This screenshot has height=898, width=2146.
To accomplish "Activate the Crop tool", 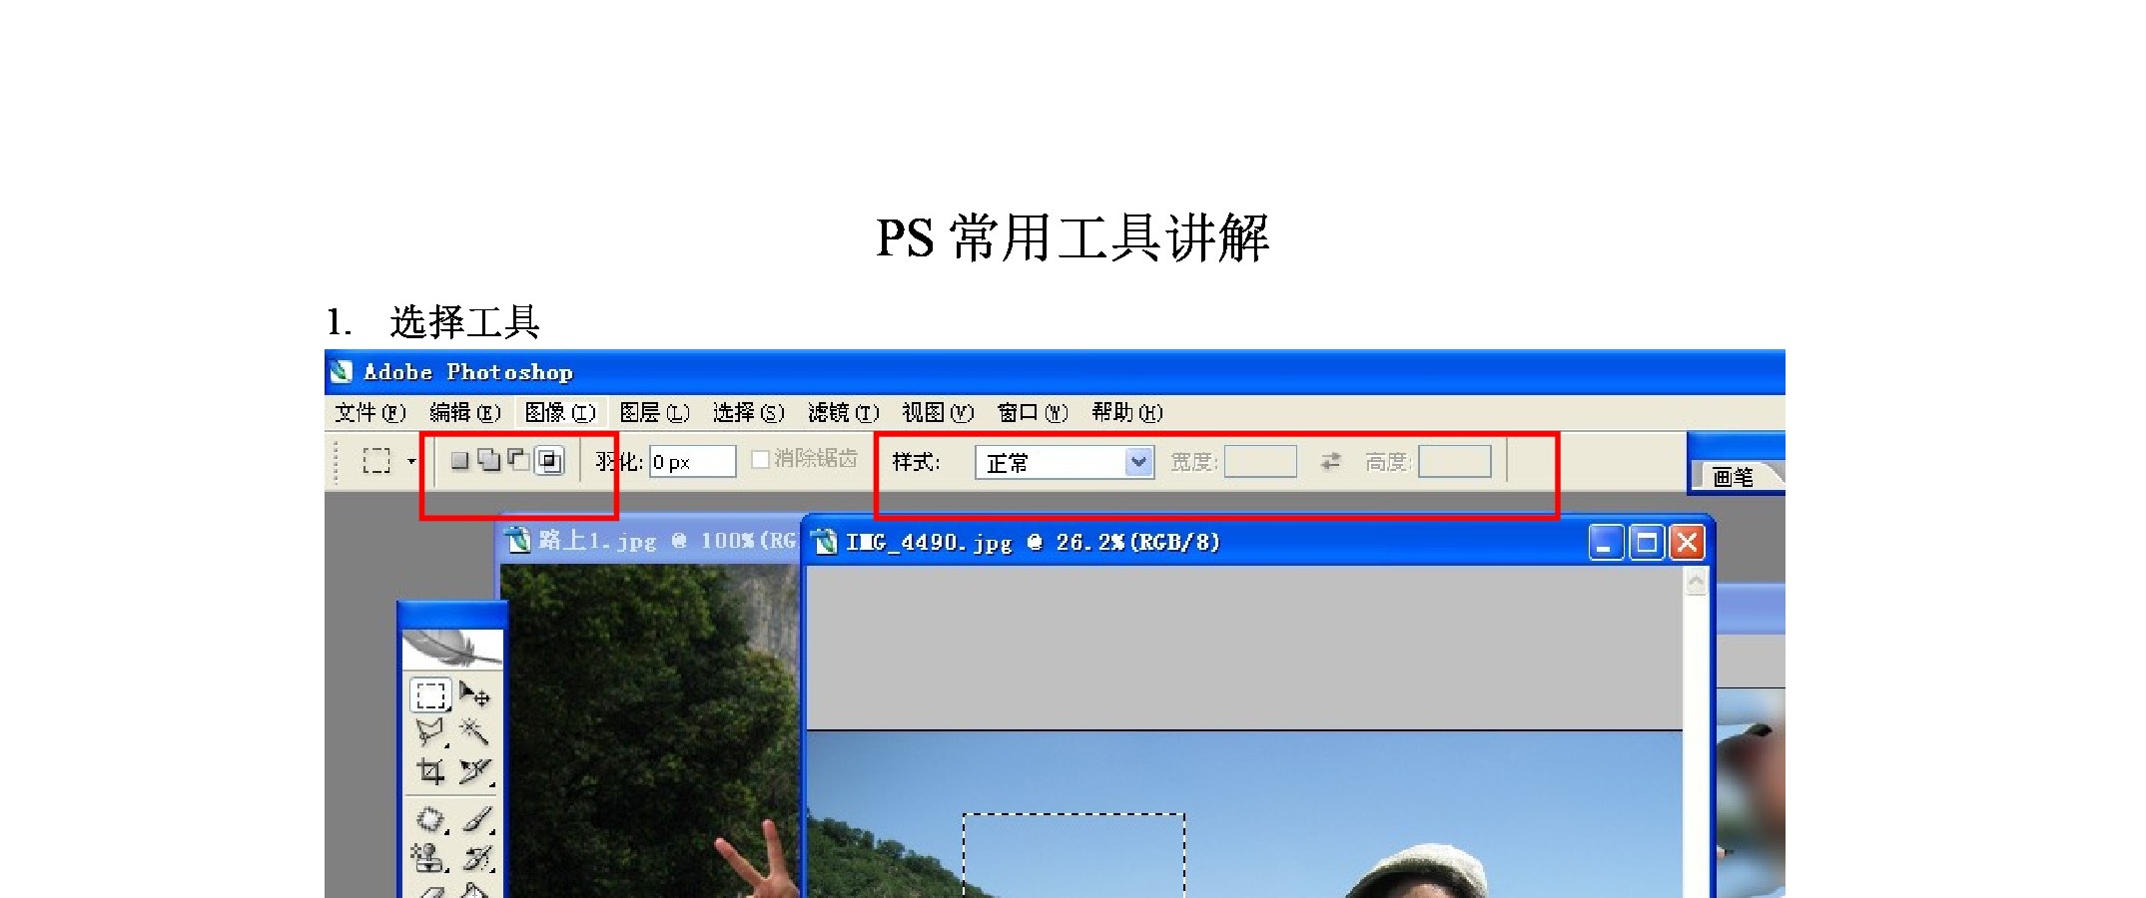I will coord(430,771).
